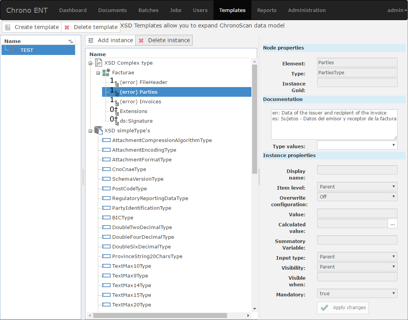Open the Mandatory dropdown
The width and height of the screenshot is (408, 320).
click(357, 294)
